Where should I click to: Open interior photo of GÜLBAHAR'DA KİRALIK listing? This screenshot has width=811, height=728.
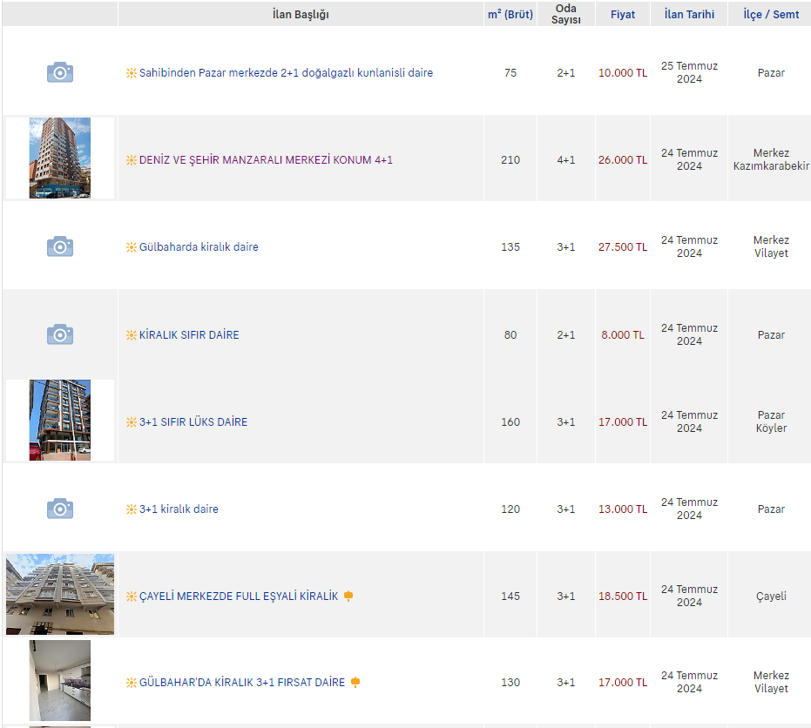(59, 681)
